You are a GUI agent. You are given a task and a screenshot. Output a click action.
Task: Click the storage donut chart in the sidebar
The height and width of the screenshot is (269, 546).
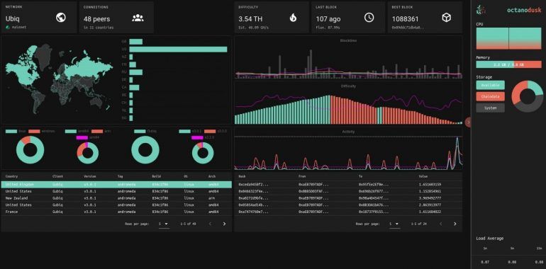(527, 96)
